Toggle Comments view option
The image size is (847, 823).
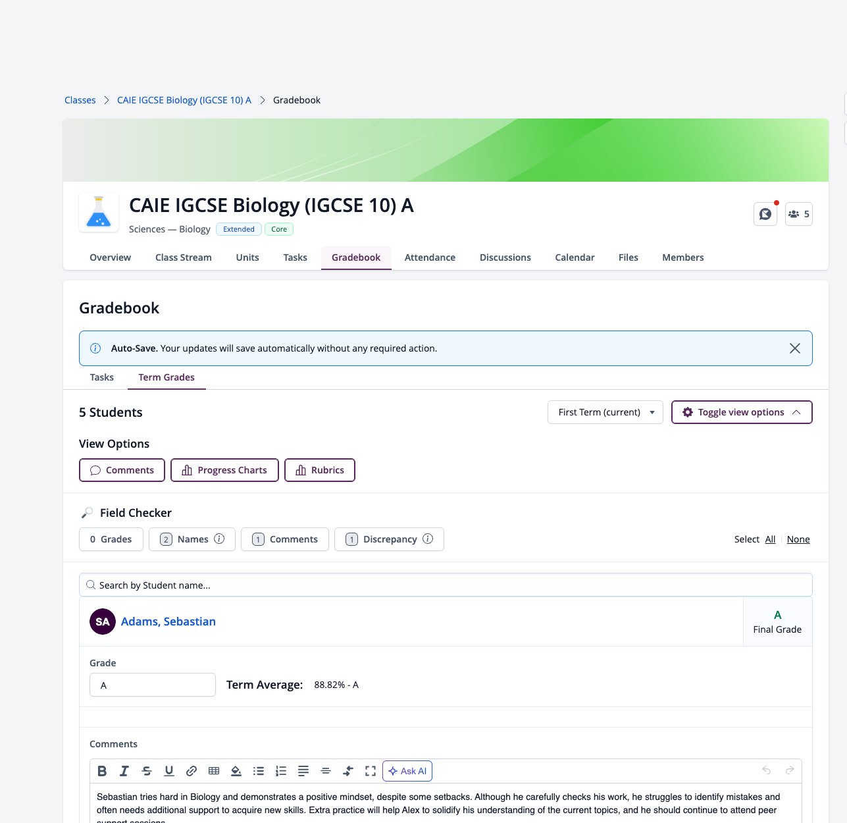point(122,470)
